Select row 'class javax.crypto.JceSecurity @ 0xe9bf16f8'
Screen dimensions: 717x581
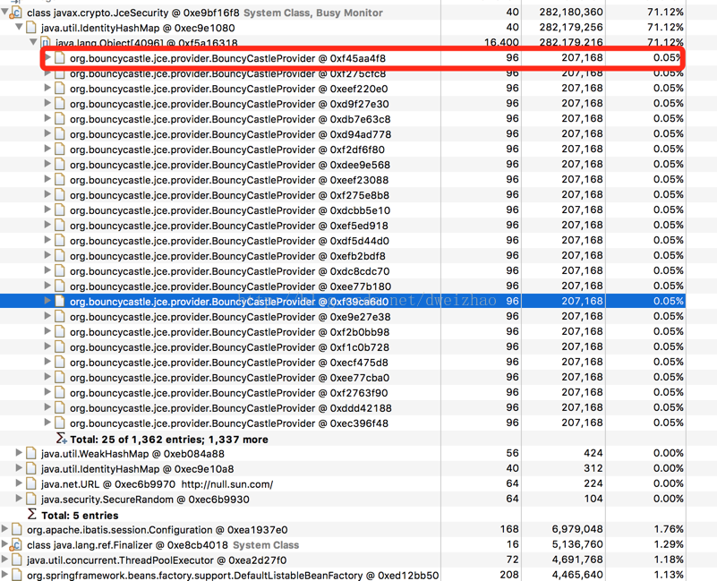point(343,13)
